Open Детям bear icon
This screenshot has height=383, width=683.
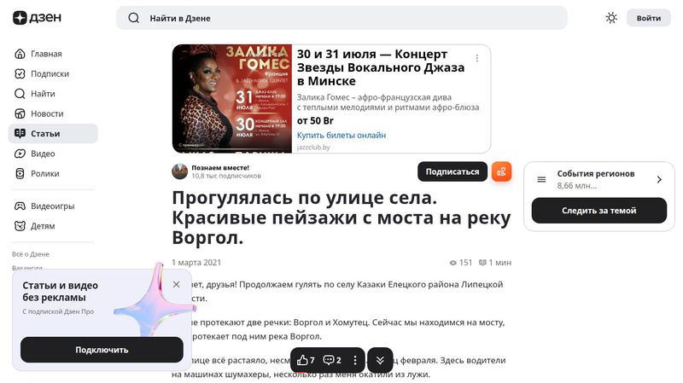(20, 226)
